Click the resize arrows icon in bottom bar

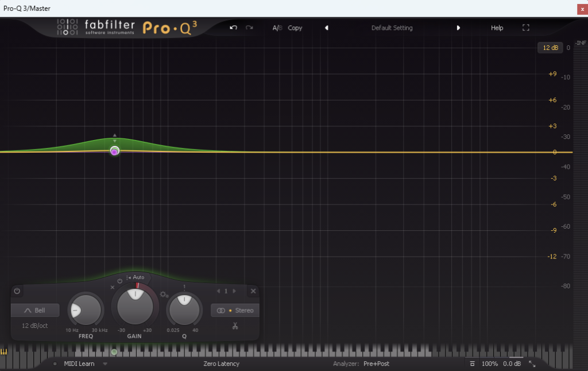pos(532,364)
